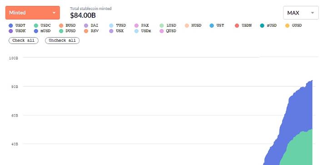Click the UST legend circle icon
Image resolution: width=323 pixels, height=165 pixels.
[x=212, y=25]
